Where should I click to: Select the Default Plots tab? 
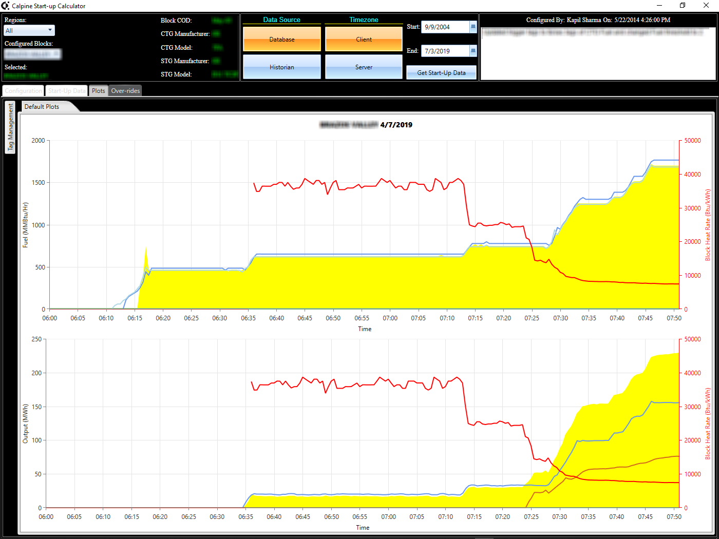click(x=42, y=107)
